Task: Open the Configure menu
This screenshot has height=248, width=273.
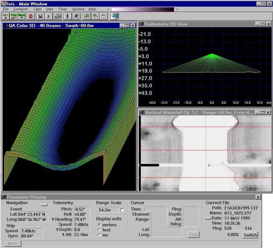Action: pos(20,9)
